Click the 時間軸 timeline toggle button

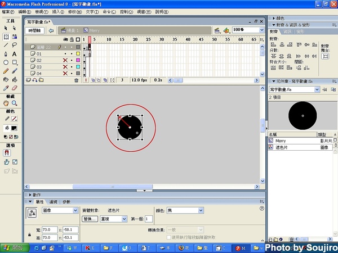point(35,30)
